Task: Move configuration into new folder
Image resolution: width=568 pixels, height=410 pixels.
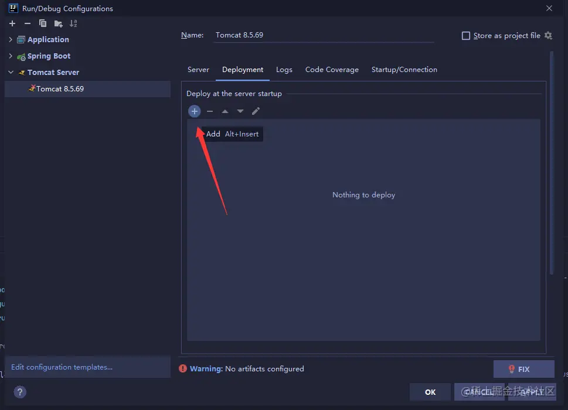Action: click(58, 24)
